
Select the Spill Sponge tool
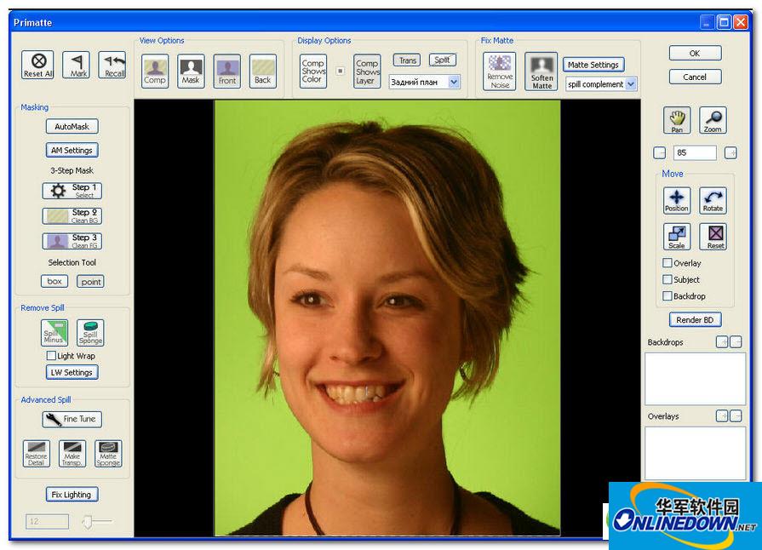(x=90, y=333)
